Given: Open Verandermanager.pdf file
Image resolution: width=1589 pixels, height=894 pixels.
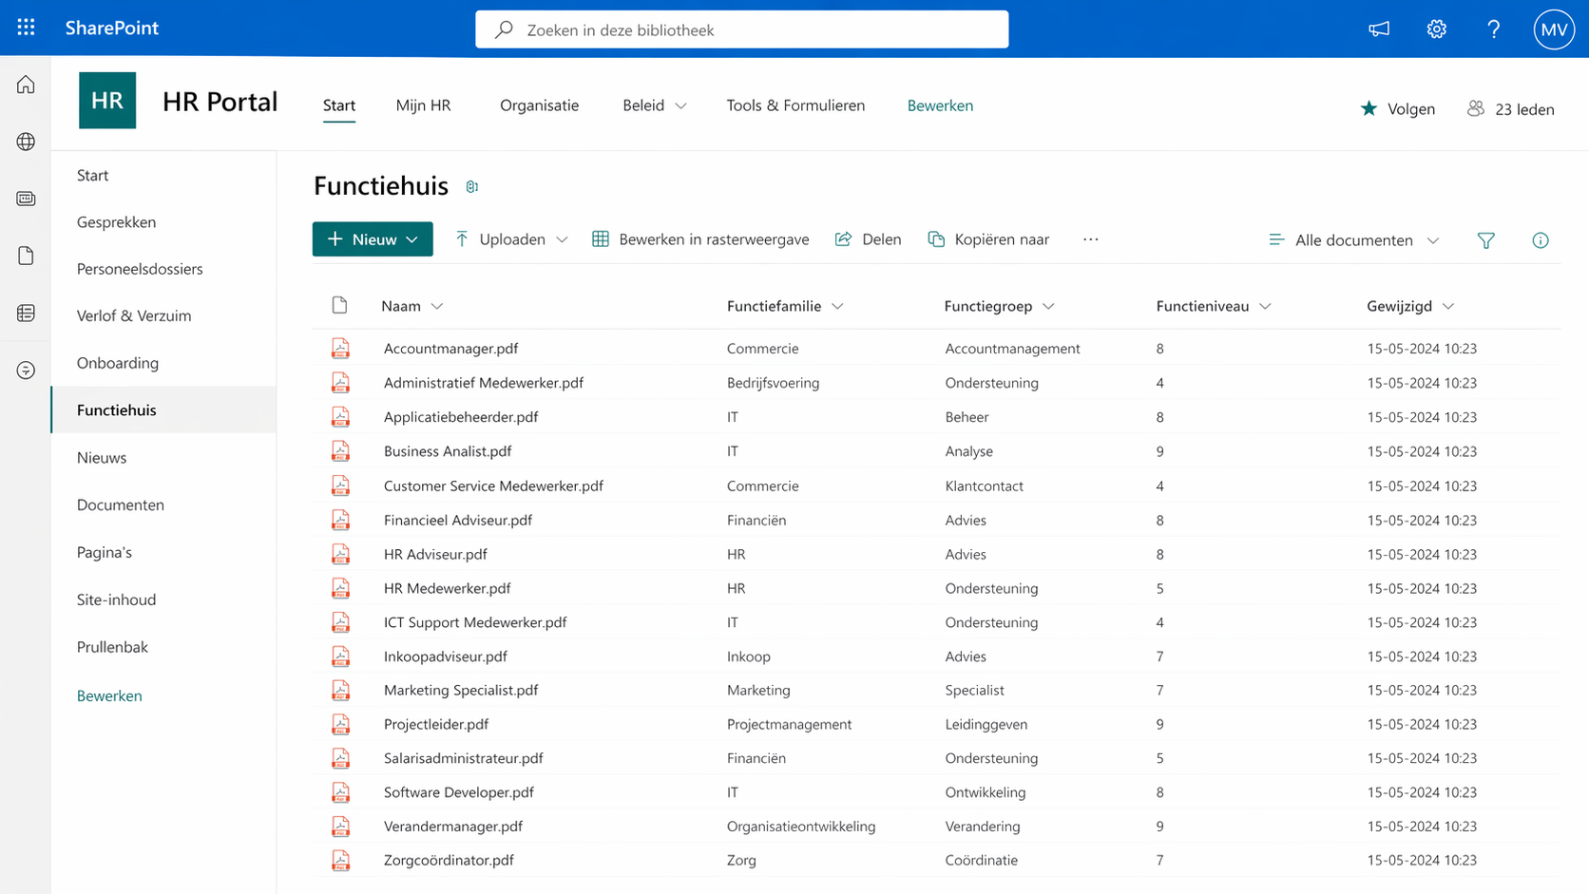Looking at the screenshot, I should click(x=453, y=827).
